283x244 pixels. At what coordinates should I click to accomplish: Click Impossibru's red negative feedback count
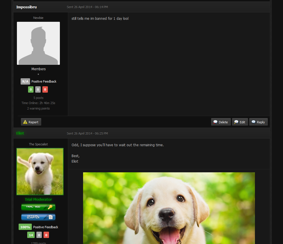pos(45,89)
